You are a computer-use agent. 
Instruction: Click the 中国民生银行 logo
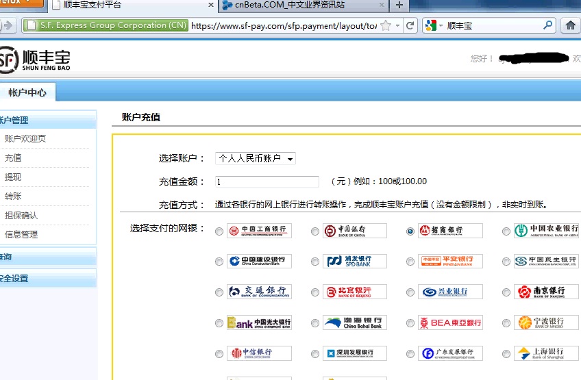click(x=546, y=261)
